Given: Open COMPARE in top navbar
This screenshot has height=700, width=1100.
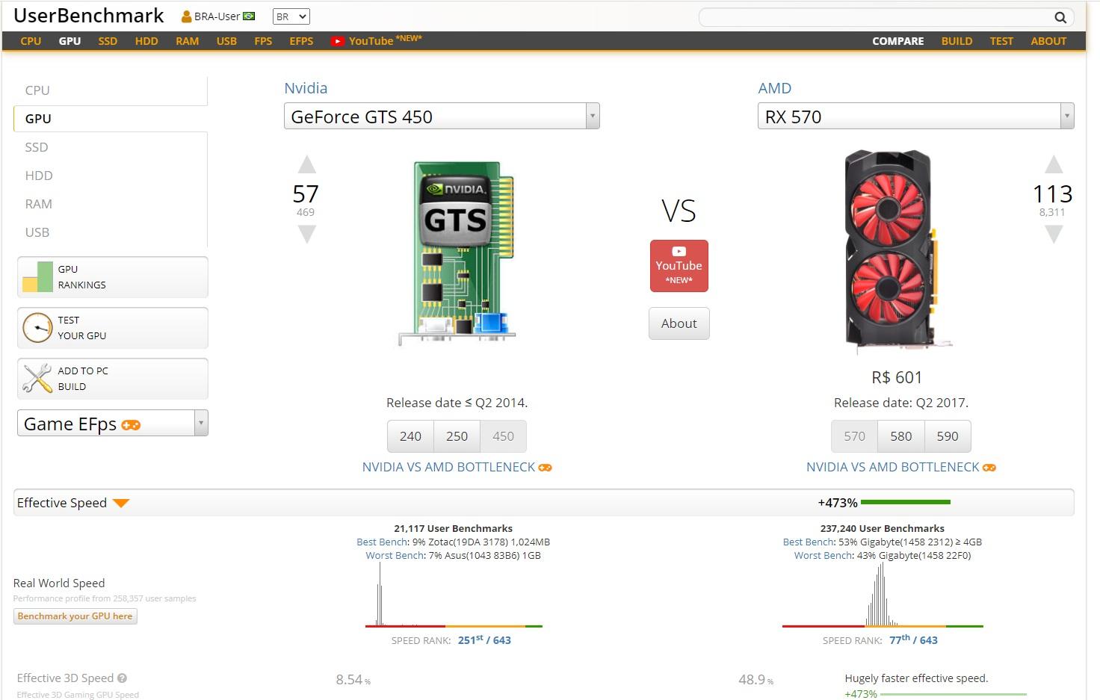Looking at the screenshot, I should pos(897,41).
